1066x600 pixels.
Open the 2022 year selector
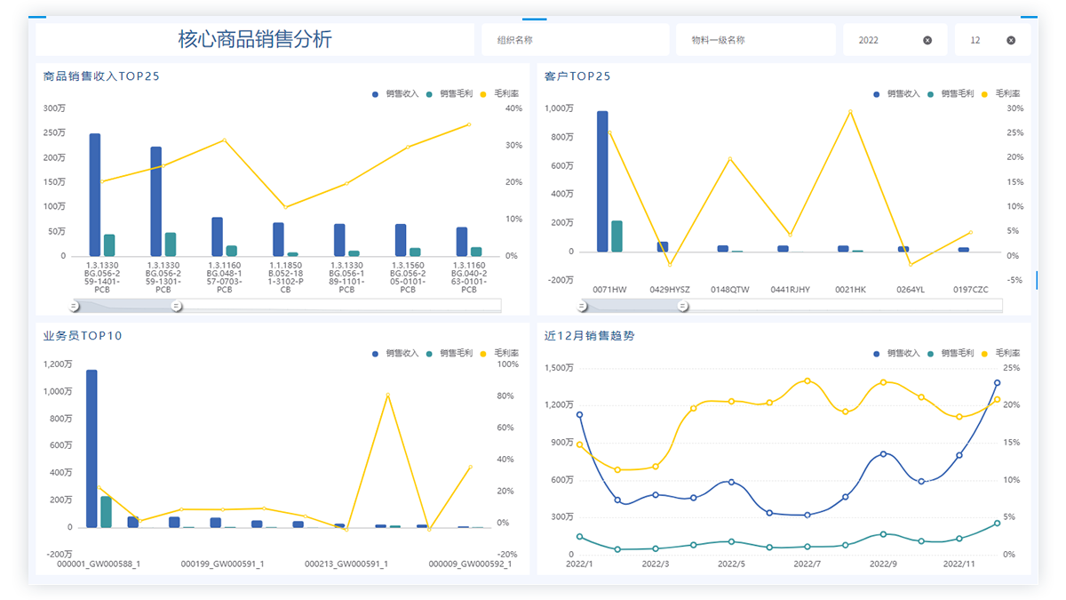pos(895,40)
